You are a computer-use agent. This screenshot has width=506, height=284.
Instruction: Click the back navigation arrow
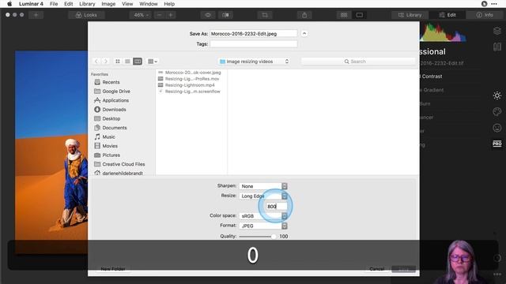(96, 62)
